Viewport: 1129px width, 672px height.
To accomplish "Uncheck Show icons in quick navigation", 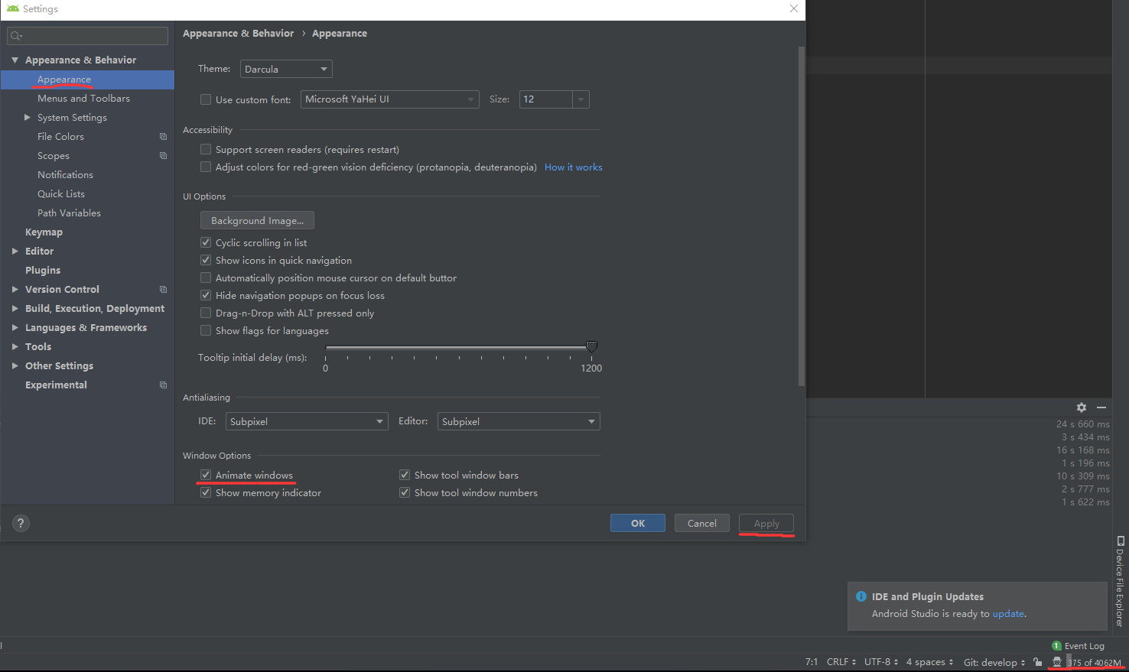I will point(206,260).
